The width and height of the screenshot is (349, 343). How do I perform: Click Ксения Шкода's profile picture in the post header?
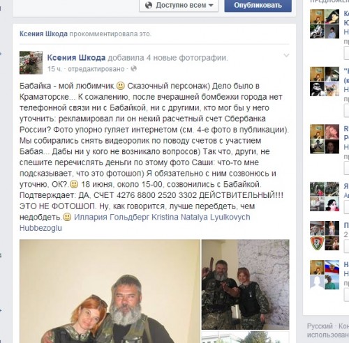tap(31, 63)
